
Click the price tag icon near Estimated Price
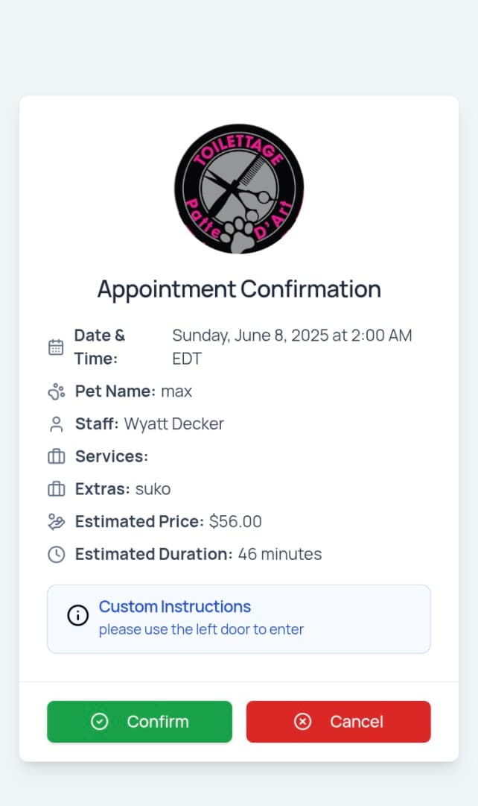[56, 522]
